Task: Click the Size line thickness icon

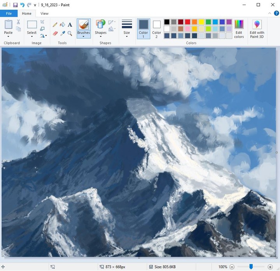Action: (x=127, y=24)
